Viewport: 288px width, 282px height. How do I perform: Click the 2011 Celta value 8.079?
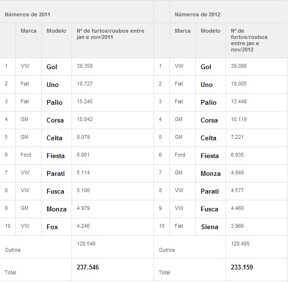point(83,137)
